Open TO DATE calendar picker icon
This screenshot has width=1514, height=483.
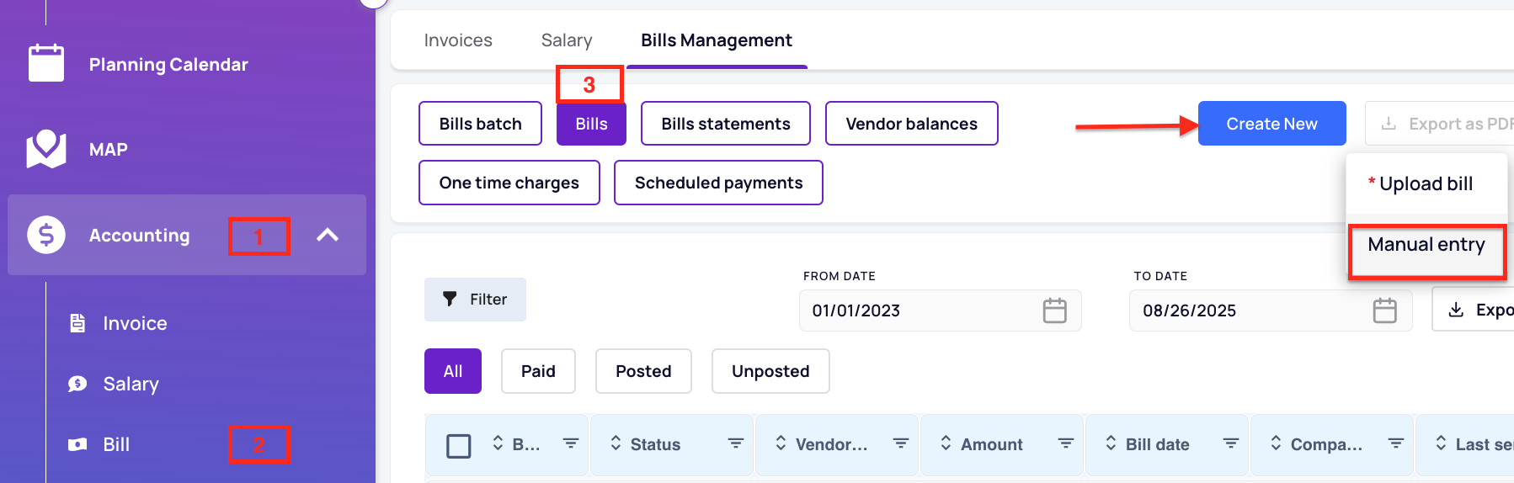click(x=1384, y=310)
